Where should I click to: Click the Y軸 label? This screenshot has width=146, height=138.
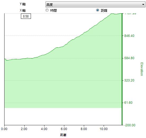[x=23, y=4]
